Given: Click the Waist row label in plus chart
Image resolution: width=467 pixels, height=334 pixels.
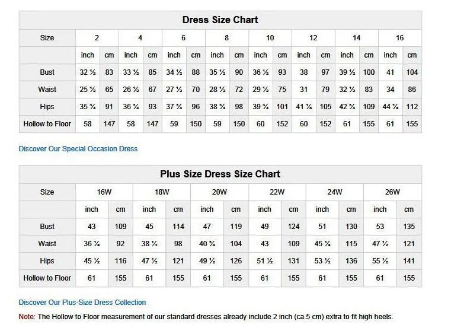Looking at the screenshot, I should (47, 244).
